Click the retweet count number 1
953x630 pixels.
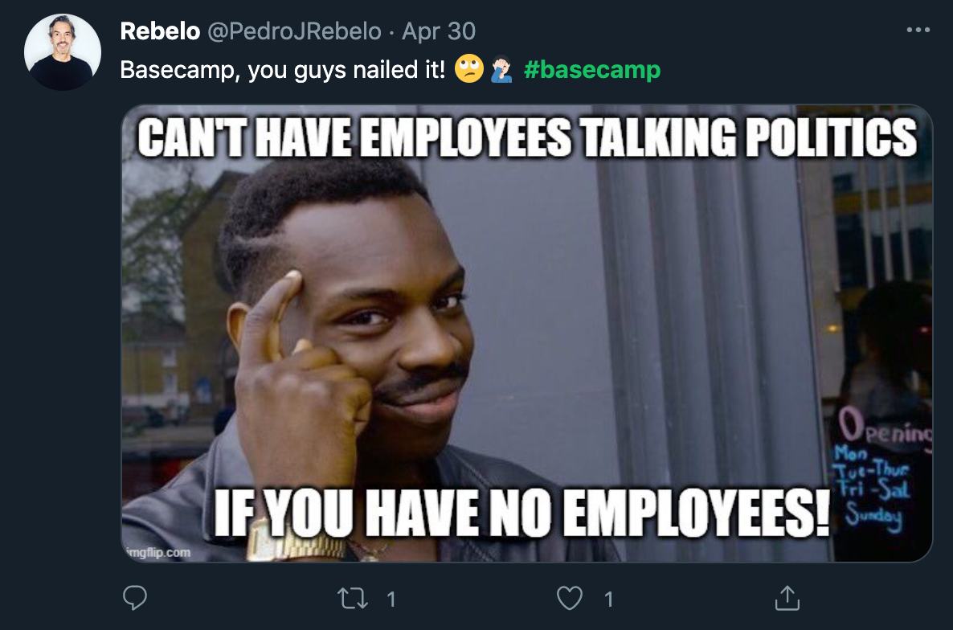tap(391, 599)
